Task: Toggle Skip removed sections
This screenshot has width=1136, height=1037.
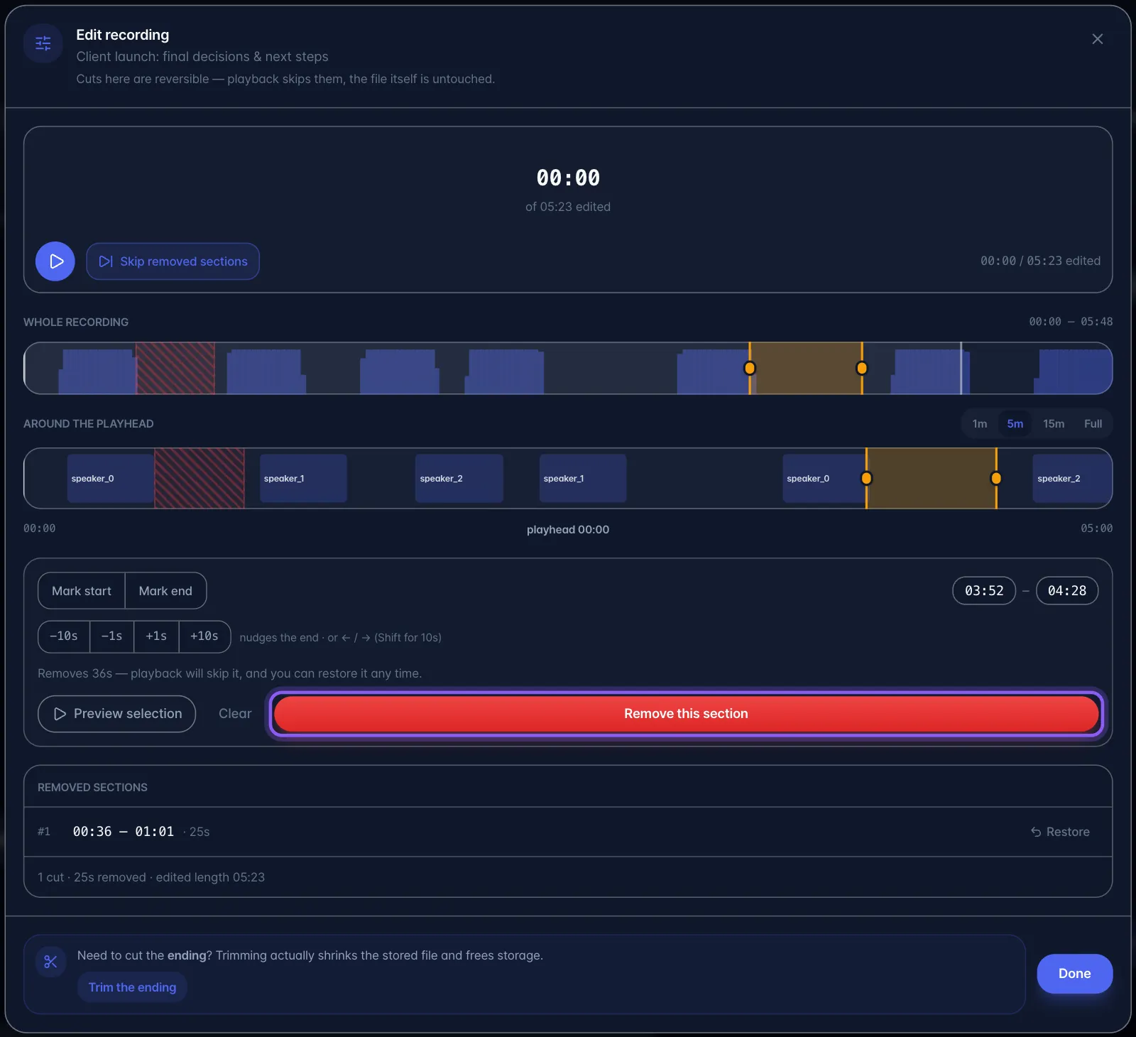Action: tap(173, 261)
